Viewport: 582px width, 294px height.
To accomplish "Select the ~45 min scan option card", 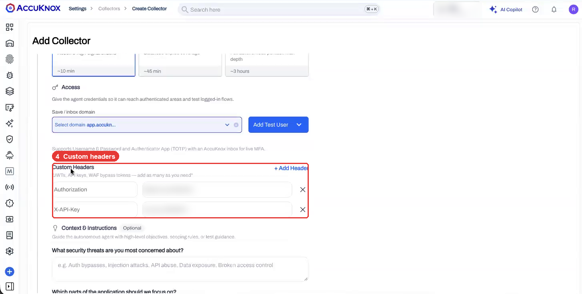I will [x=180, y=64].
